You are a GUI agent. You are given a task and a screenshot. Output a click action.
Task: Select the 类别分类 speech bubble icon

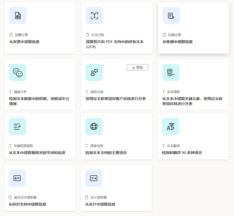pyautogui.click(x=94, y=72)
